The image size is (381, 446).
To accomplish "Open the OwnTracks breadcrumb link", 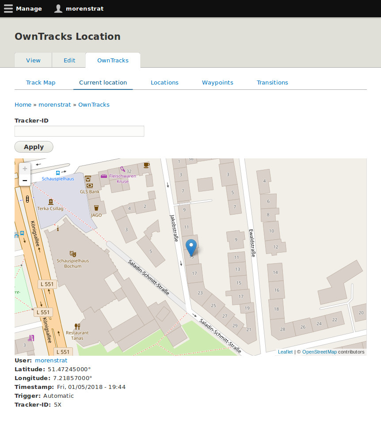I will [94, 105].
